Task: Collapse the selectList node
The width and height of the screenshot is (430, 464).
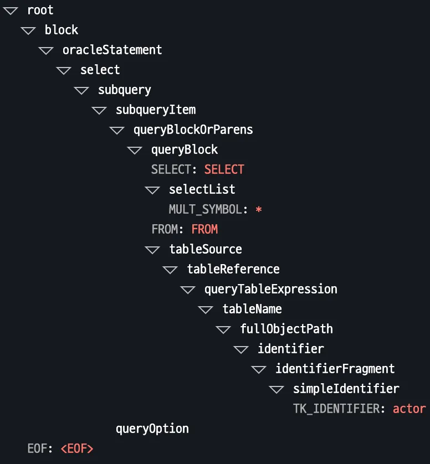Action: point(152,189)
